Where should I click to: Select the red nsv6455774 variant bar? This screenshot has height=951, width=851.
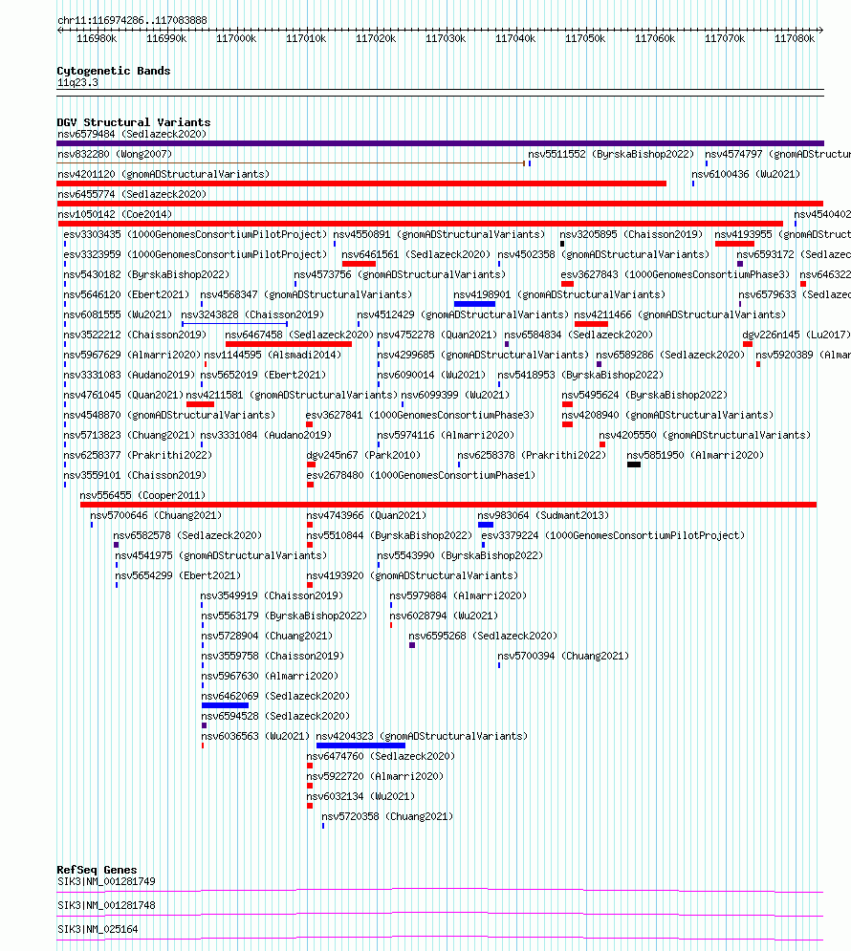(x=441, y=204)
